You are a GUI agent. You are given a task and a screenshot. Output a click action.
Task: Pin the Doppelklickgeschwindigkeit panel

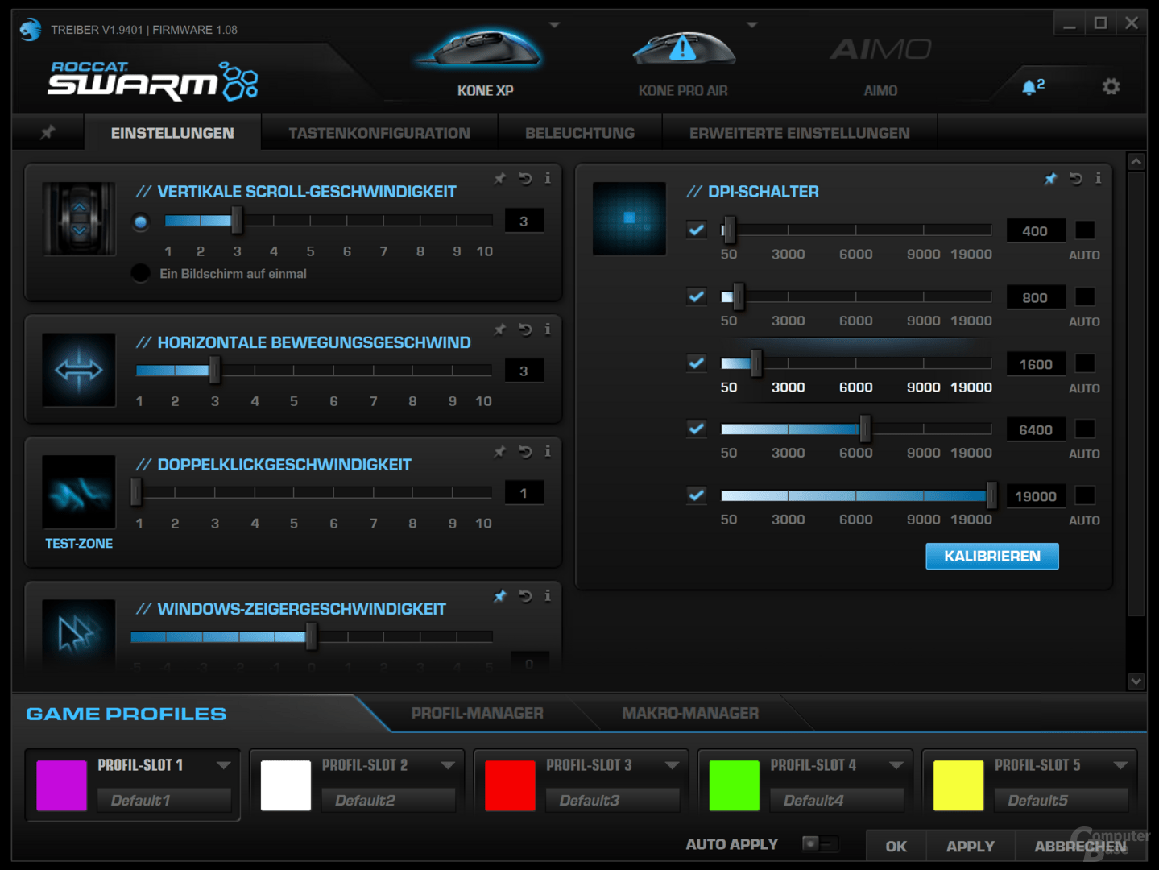pos(500,452)
